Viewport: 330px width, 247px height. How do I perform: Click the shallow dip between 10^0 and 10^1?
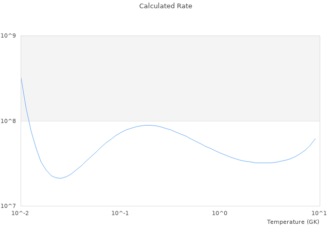pyautogui.click(x=263, y=163)
